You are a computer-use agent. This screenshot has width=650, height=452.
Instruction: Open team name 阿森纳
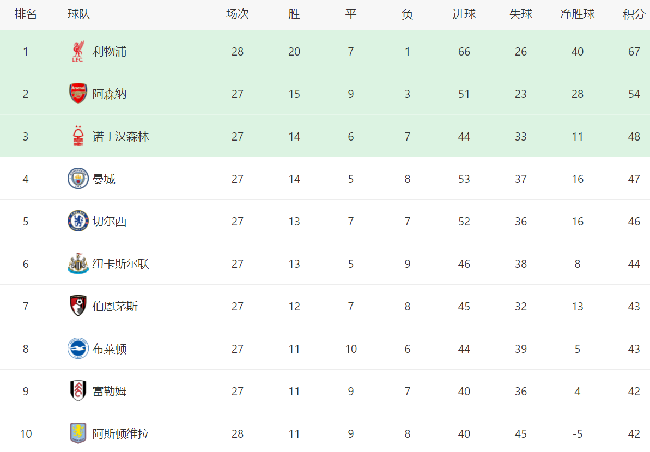tap(110, 94)
